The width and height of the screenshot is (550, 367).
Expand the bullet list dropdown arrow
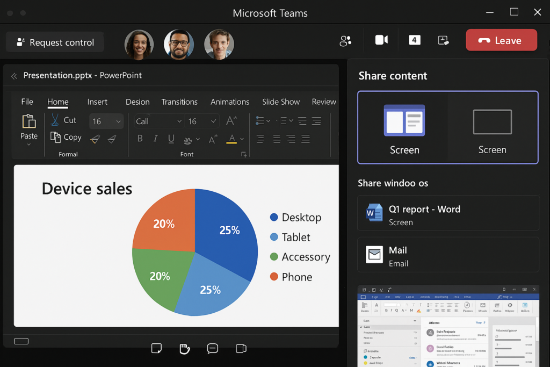pos(269,121)
